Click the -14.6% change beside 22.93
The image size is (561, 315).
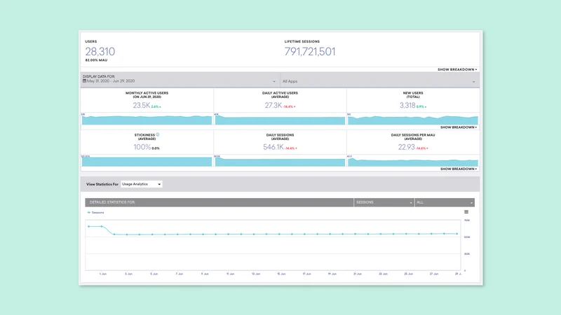pyautogui.click(x=422, y=148)
